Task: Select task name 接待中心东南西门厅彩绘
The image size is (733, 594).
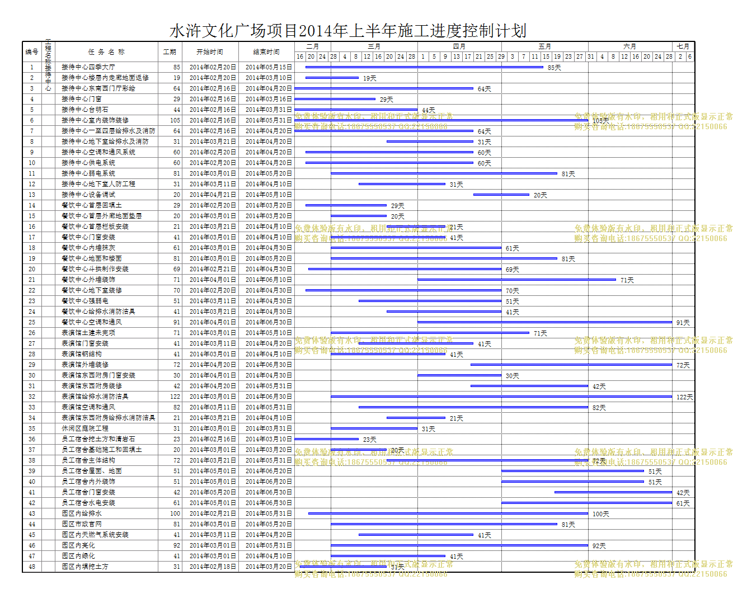Action: pyautogui.click(x=98, y=88)
